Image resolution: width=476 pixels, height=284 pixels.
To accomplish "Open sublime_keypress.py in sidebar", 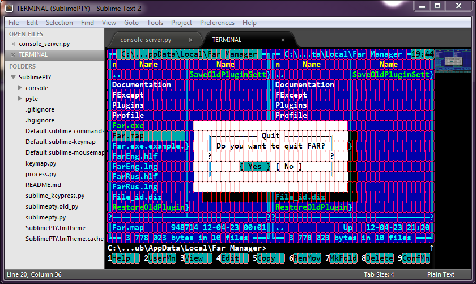I will tap(55, 196).
